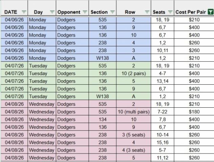Open the Section column filter
214x162 pixels.
112,12
